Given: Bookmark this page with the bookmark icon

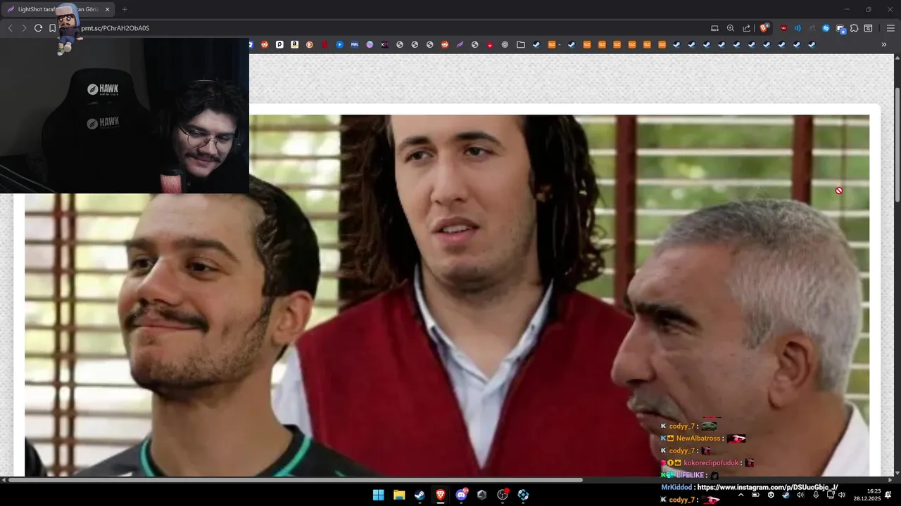Looking at the screenshot, I should [x=52, y=28].
